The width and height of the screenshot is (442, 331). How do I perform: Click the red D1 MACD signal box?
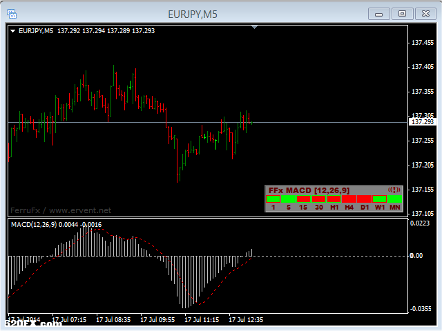pyautogui.click(x=365, y=199)
